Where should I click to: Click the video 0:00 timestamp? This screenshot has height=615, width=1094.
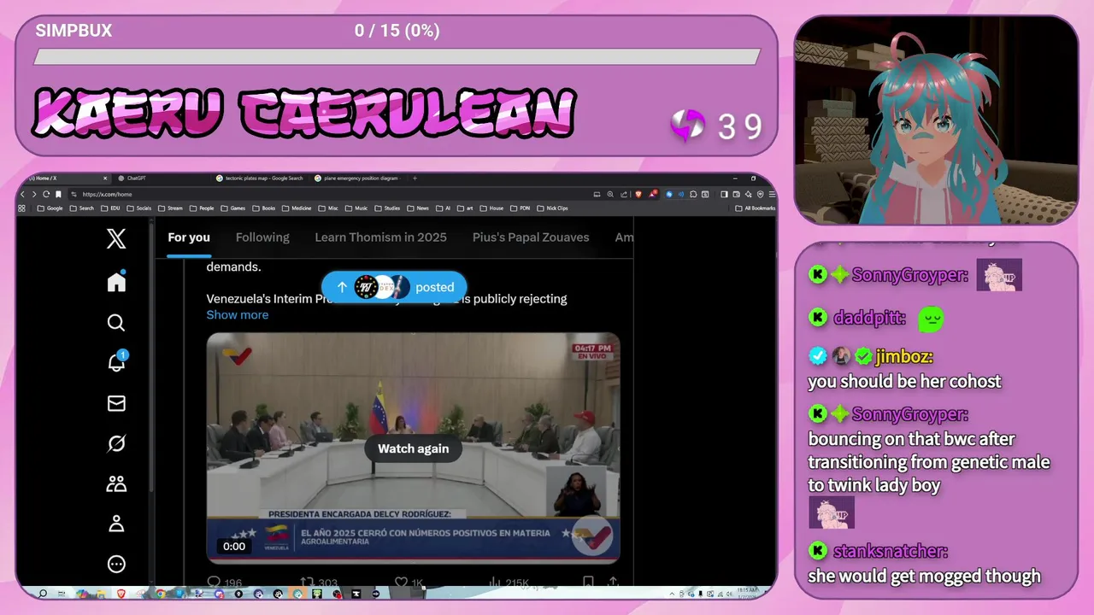pos(234,546)
